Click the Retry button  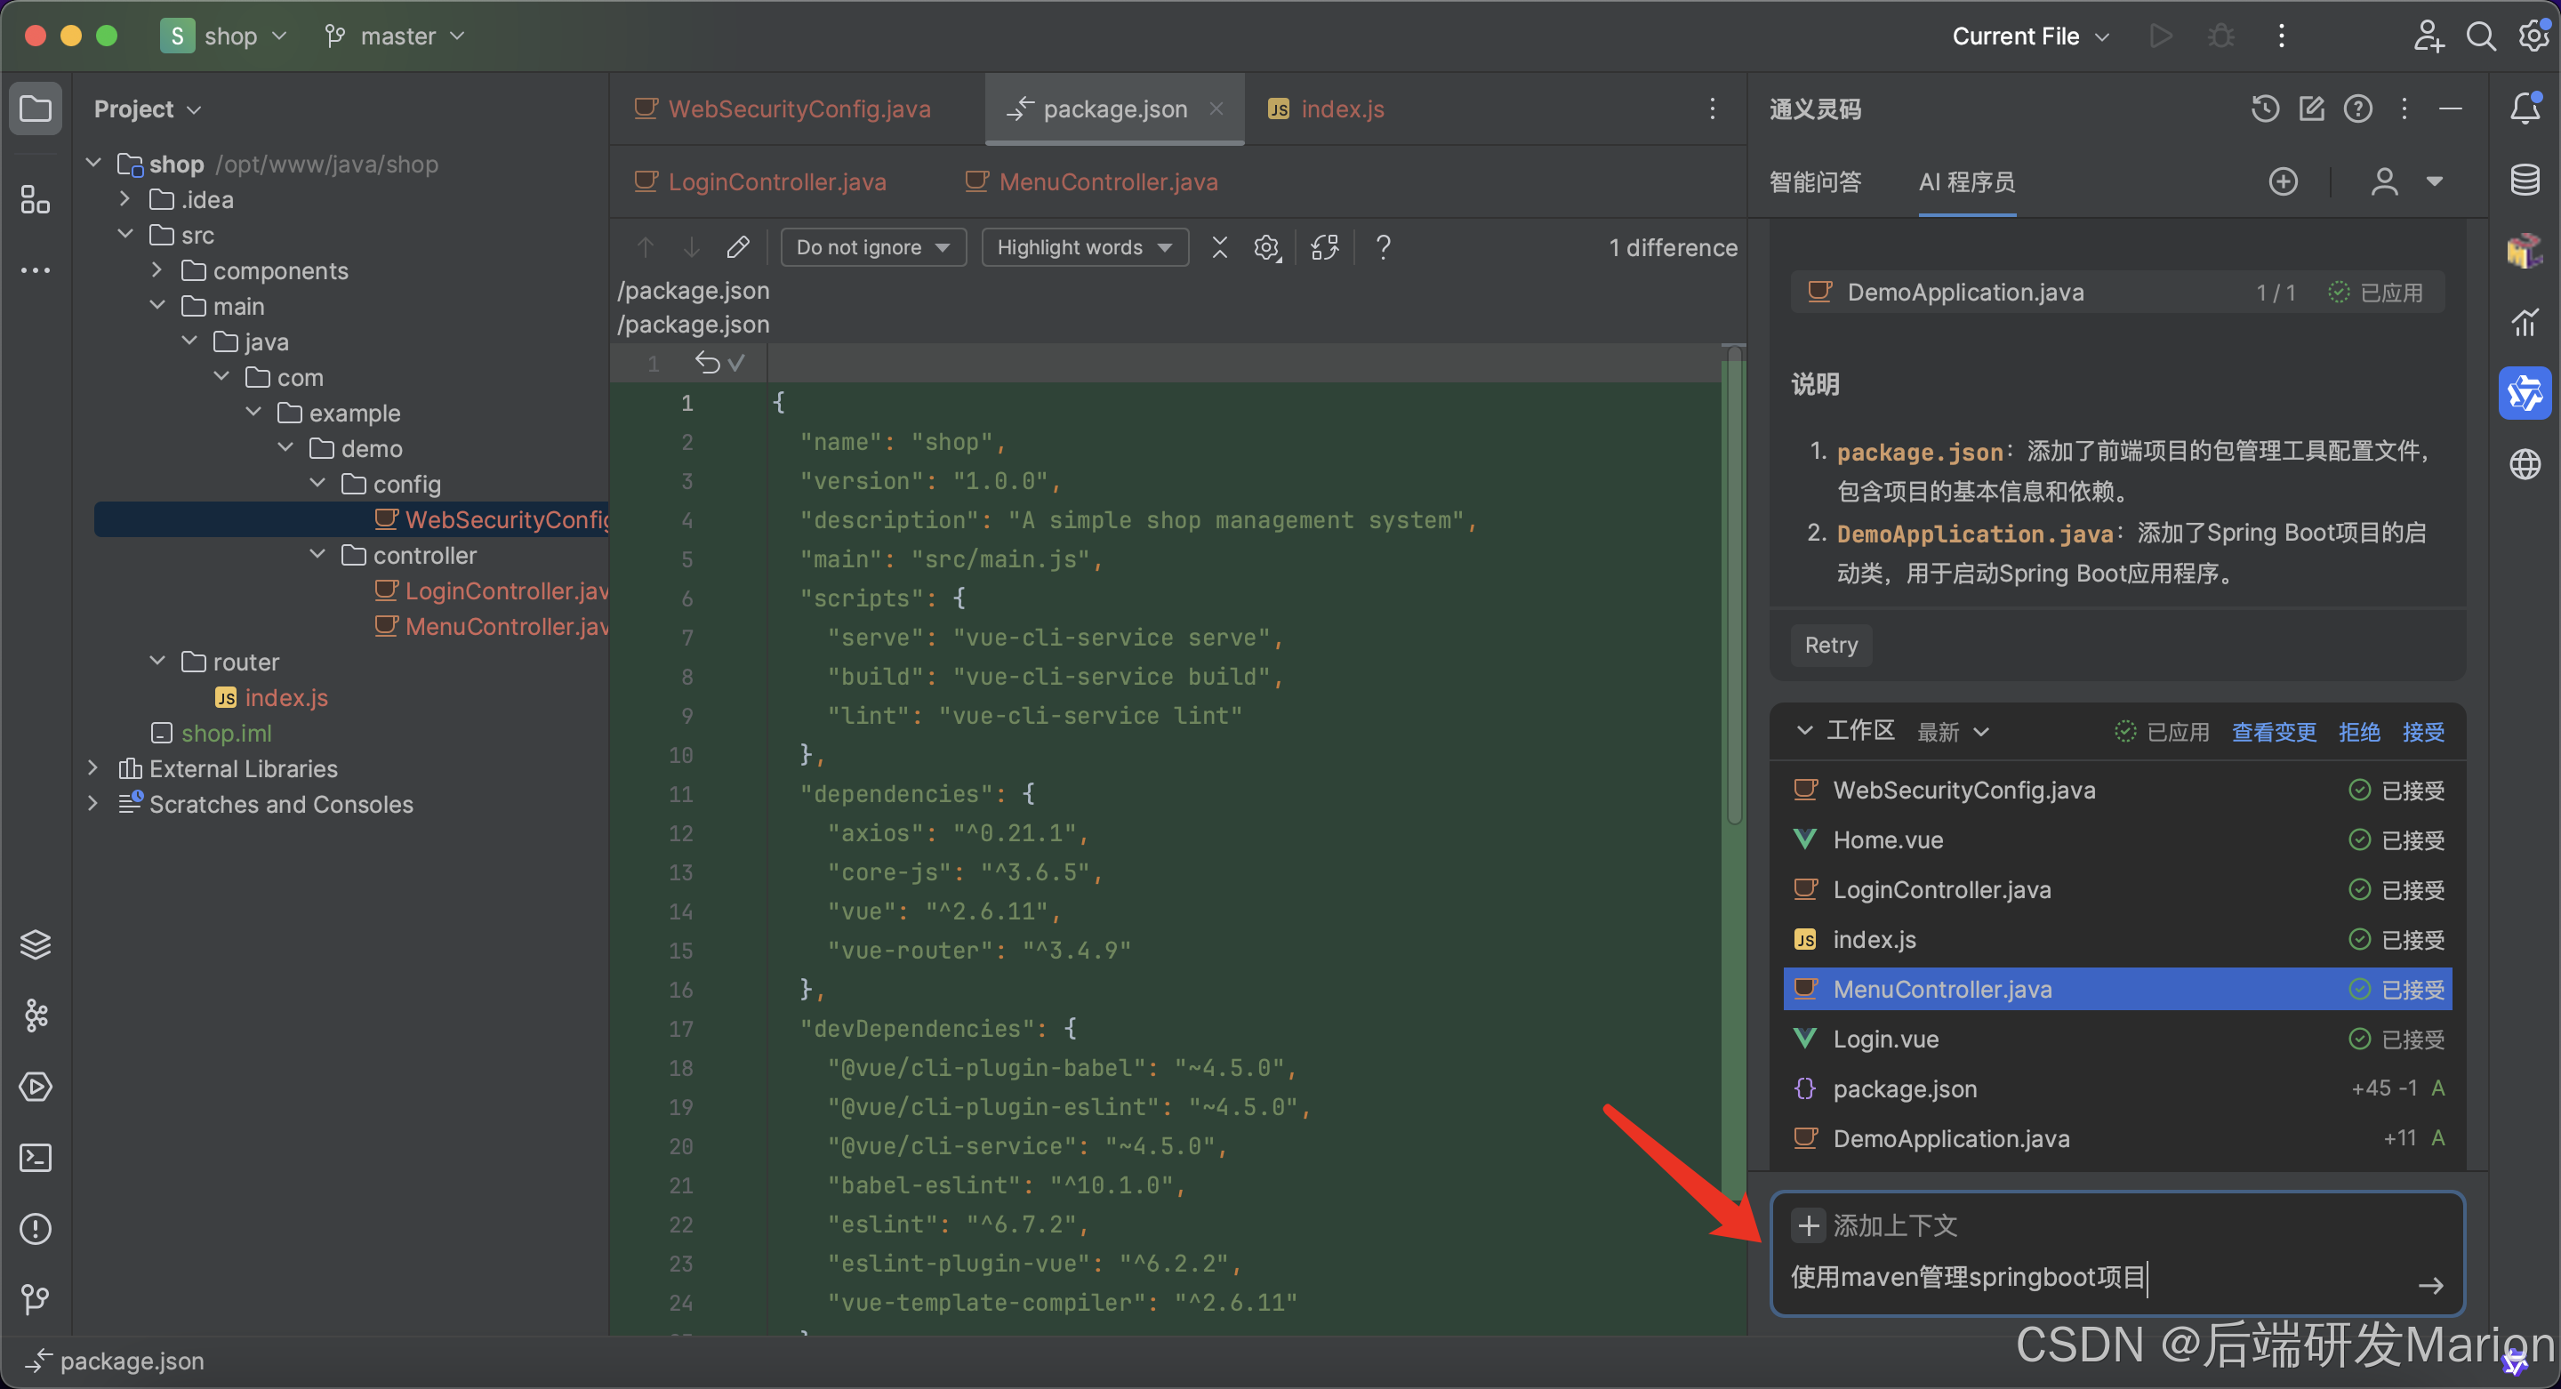click(x=1830, y=646)
